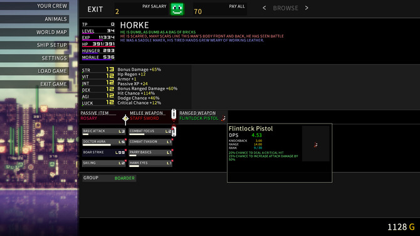The width and height of the screenshot is (420, 236).
Task: Click the Rosary passive item icon
Action: pos(125,118)
